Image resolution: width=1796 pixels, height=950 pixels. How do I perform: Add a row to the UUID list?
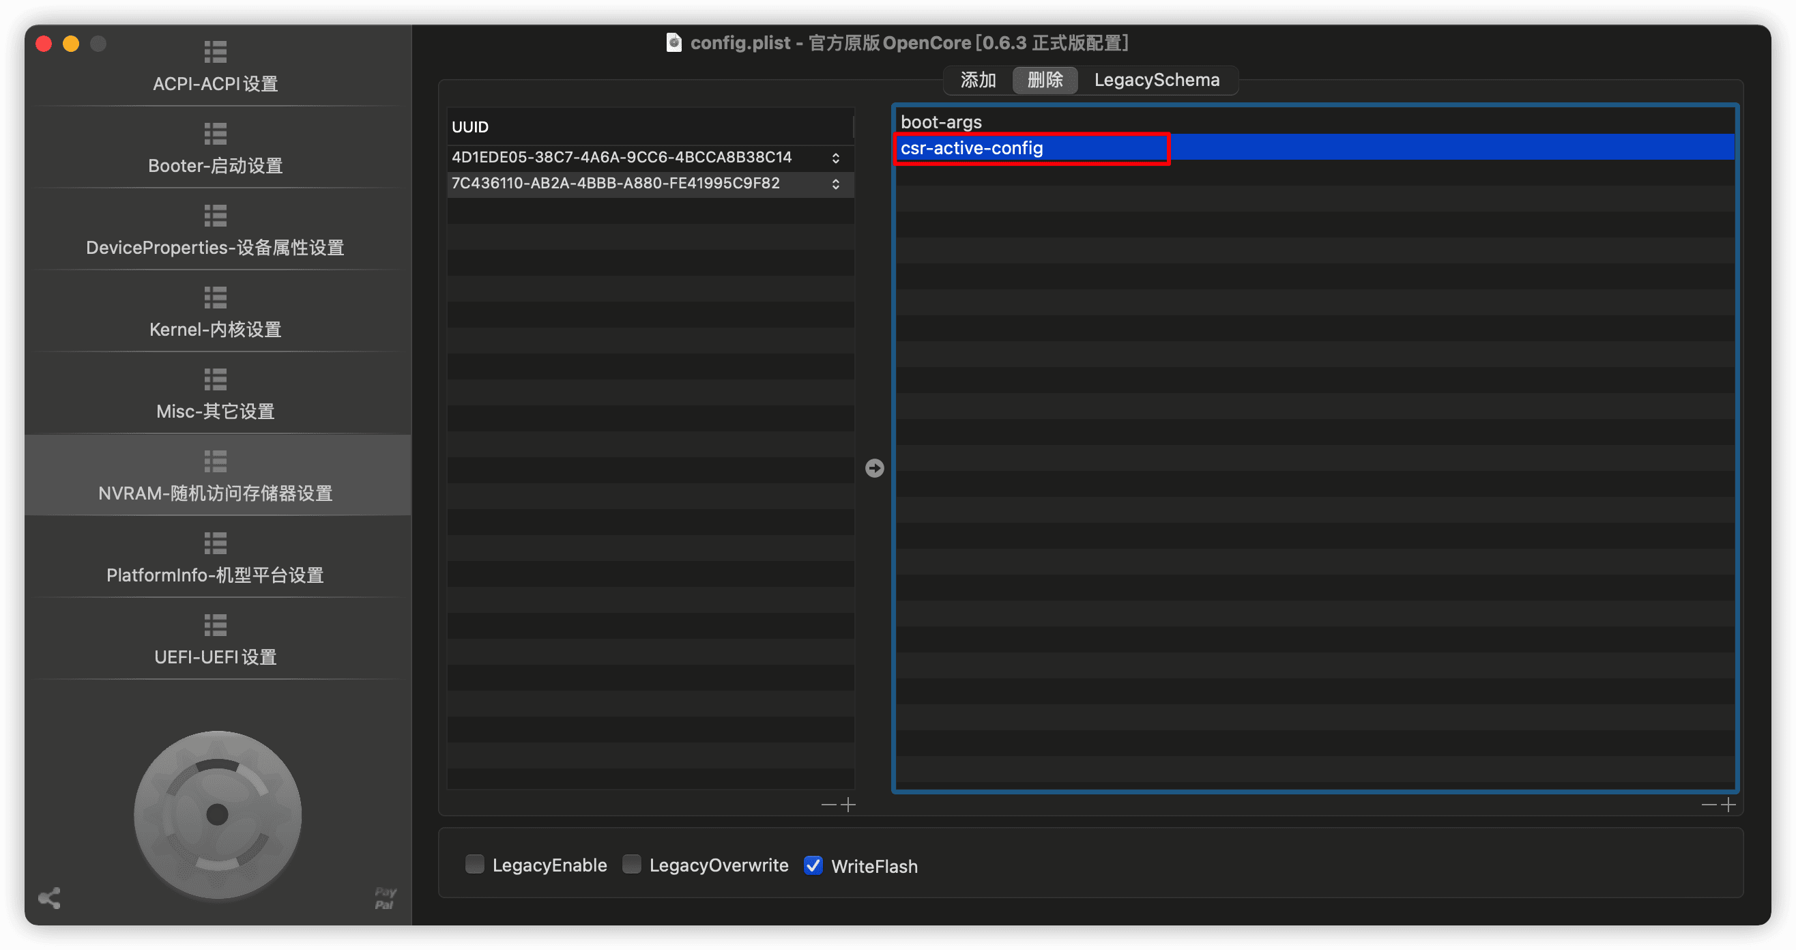848,805
